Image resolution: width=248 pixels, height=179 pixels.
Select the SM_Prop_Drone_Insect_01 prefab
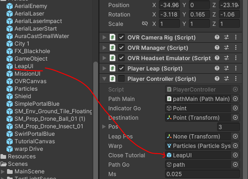(49, 126)
